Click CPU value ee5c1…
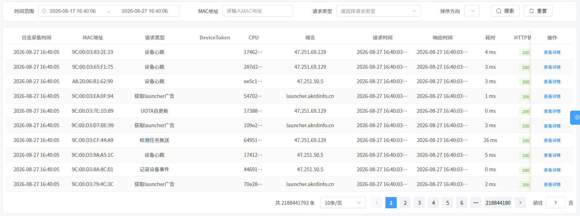 tap(253, 81)
